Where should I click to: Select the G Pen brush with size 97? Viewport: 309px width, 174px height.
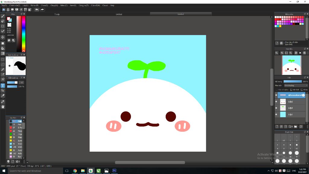click(16, 128)
